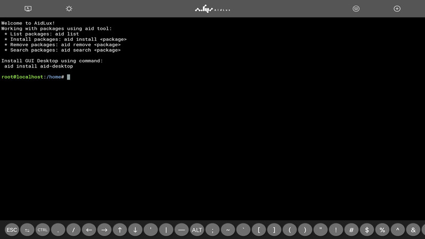425x239 pixels.
Task: Tap the backtick key
Action: click(243, 230)
